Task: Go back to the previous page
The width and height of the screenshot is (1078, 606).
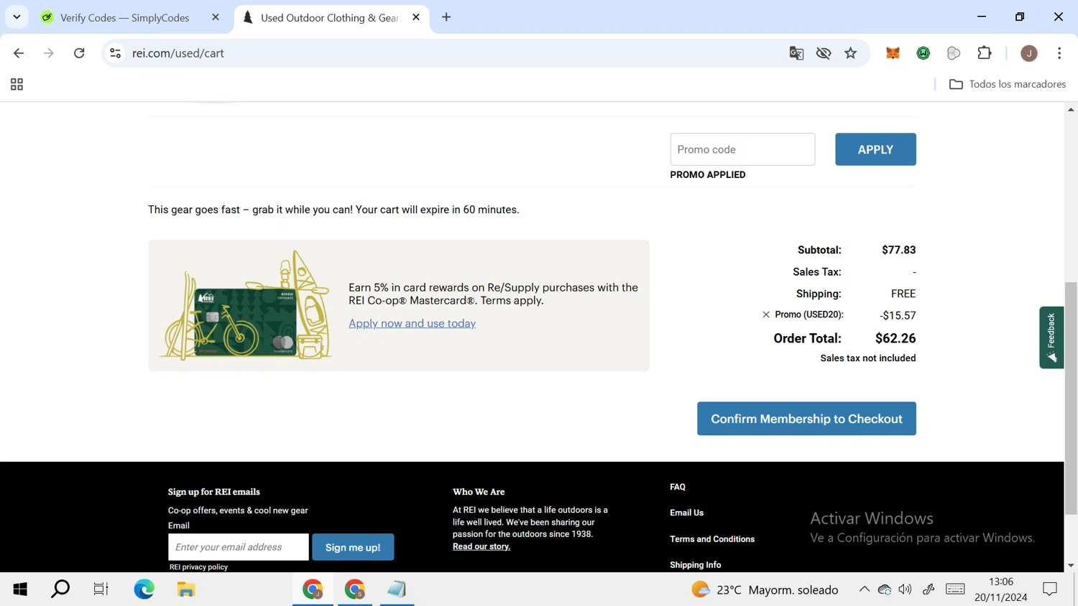Action: click(x=19, y=53)
